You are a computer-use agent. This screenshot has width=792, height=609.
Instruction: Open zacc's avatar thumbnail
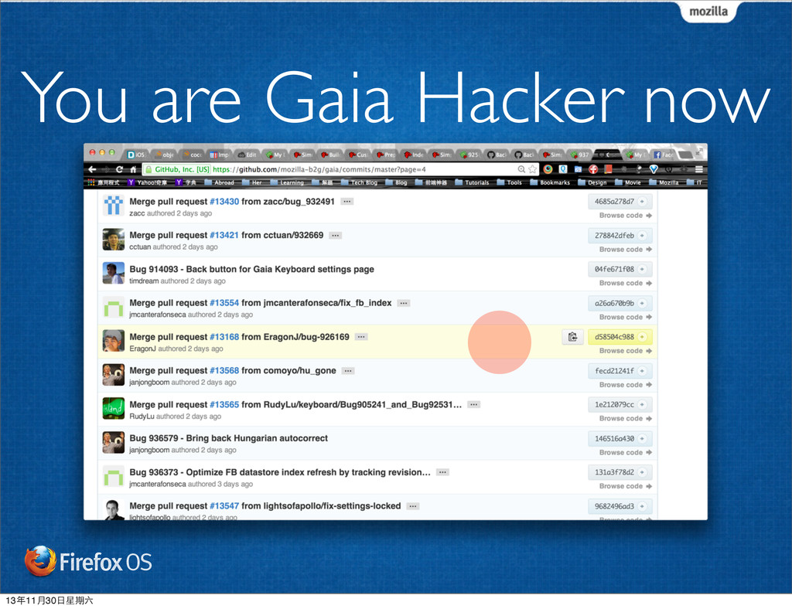click(113, 206)
